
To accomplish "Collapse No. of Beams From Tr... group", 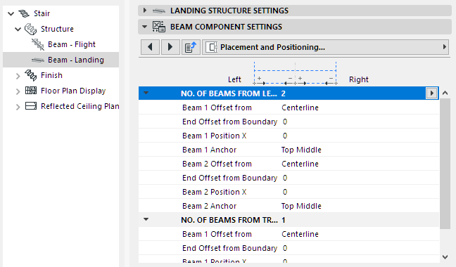I will (146, 220).
